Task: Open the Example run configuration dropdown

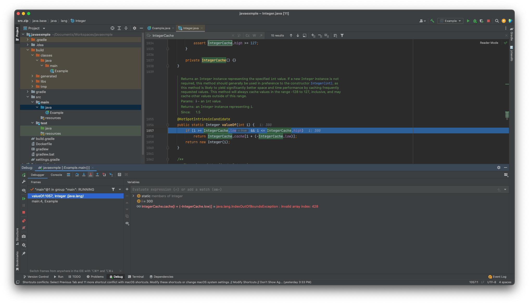Action: tap(450, 21)
